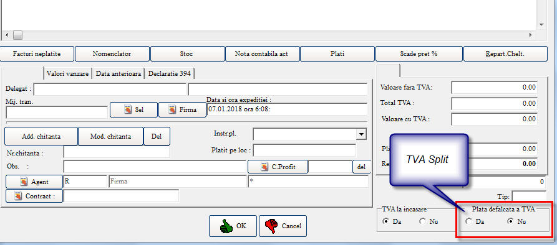Viewport: 557px width, 245px height.
Task: Click the second Delegat field
Action: coord(278,89)
